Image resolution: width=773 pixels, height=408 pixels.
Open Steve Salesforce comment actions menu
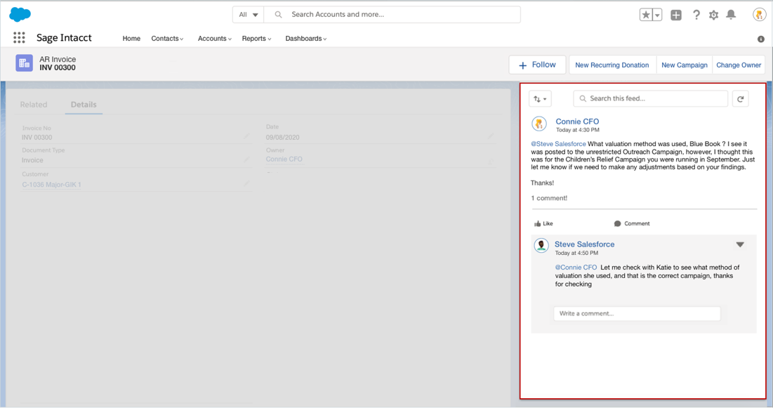[x=740, y=244]
